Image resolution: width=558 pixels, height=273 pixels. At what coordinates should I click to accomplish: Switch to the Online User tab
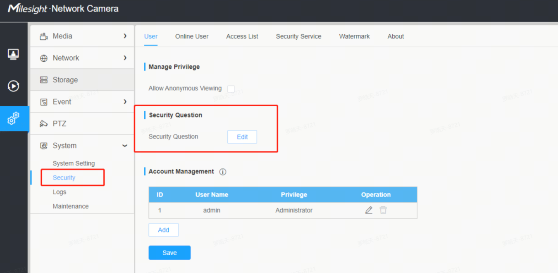pos(192,36)
